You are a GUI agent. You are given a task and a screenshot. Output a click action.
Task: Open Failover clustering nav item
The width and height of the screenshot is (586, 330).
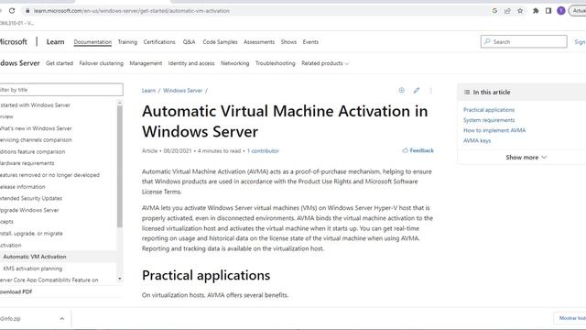pyautogui.click(x=102, y=63)
